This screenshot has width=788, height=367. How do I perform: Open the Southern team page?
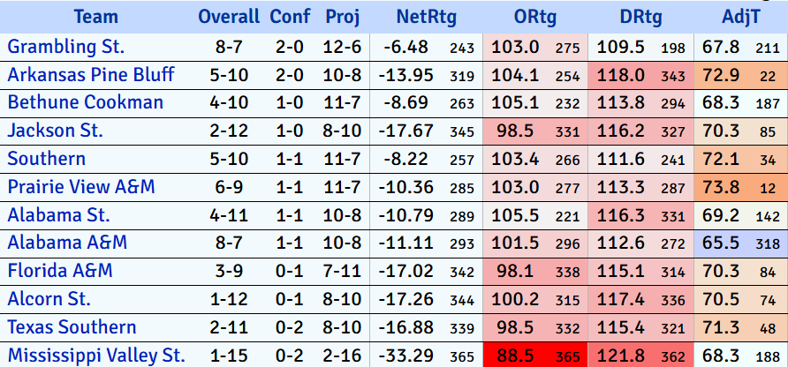coord(47,159)
